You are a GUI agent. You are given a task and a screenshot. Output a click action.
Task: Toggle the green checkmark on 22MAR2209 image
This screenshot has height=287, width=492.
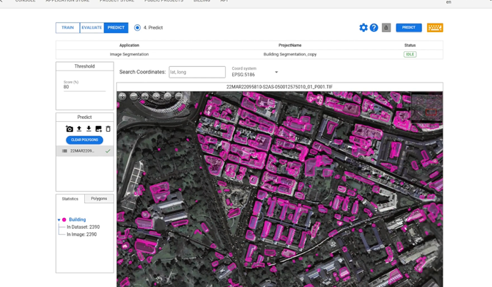108,151
